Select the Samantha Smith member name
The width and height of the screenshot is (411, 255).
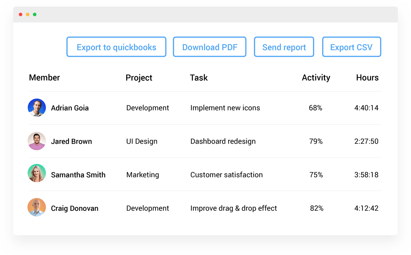[78, 175]
